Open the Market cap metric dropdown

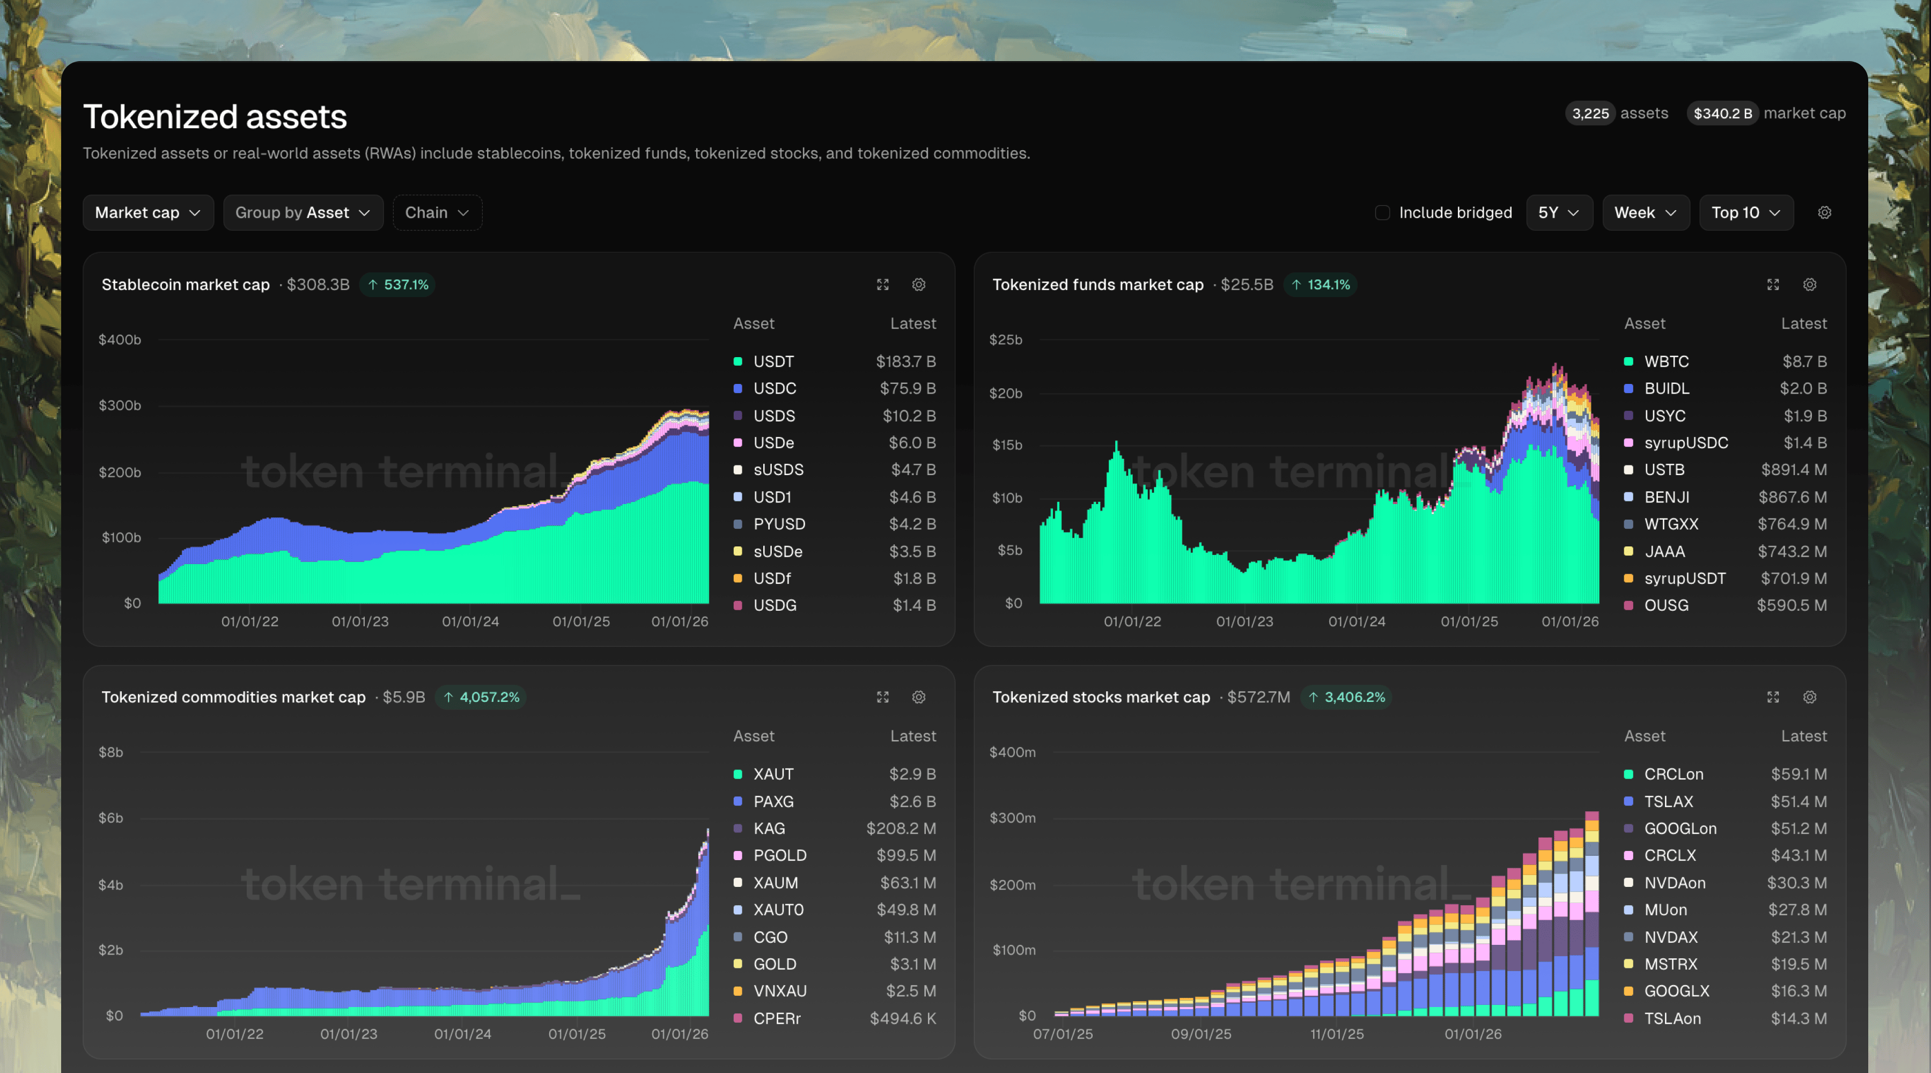click(x=148, y=213)
